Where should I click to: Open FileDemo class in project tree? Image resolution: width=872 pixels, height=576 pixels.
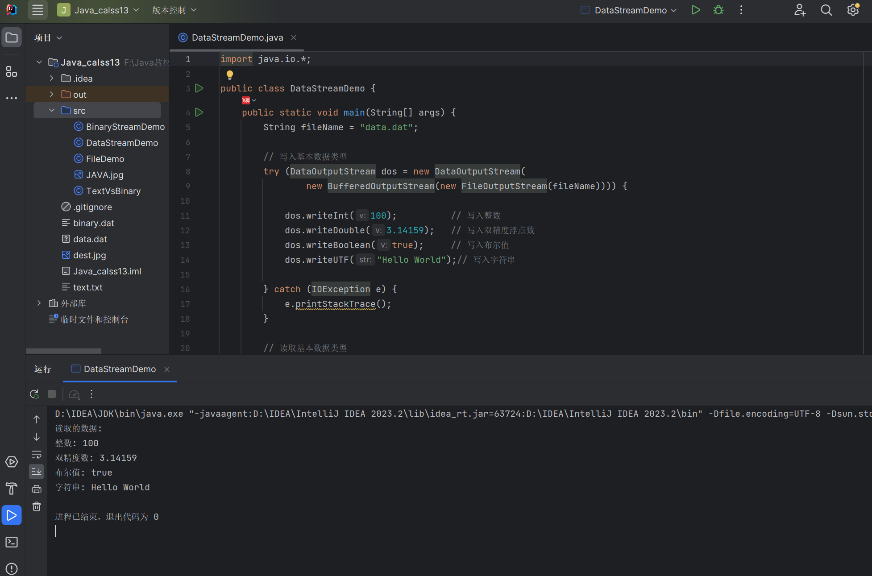click(x=105, y=159)
